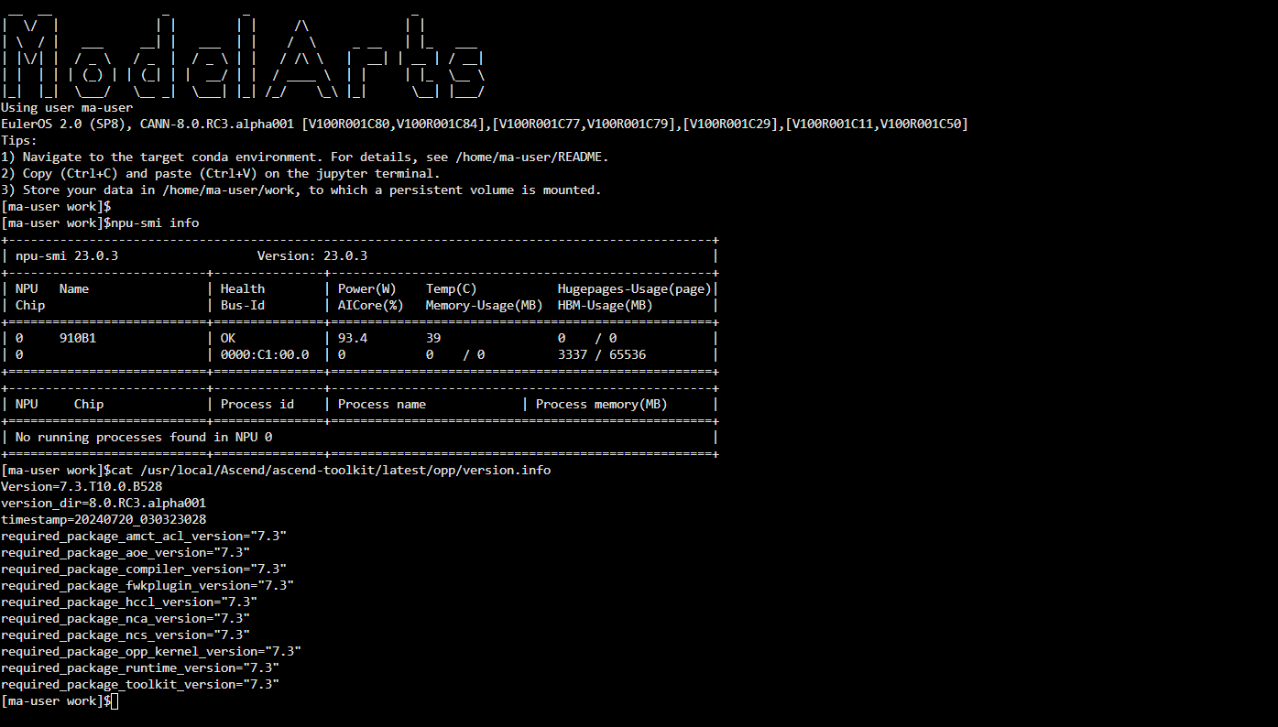The height and width of the screenshot is (727, 1278).
Task: Click the '3337 / 65536' HBM usage value
Action: 602,354
